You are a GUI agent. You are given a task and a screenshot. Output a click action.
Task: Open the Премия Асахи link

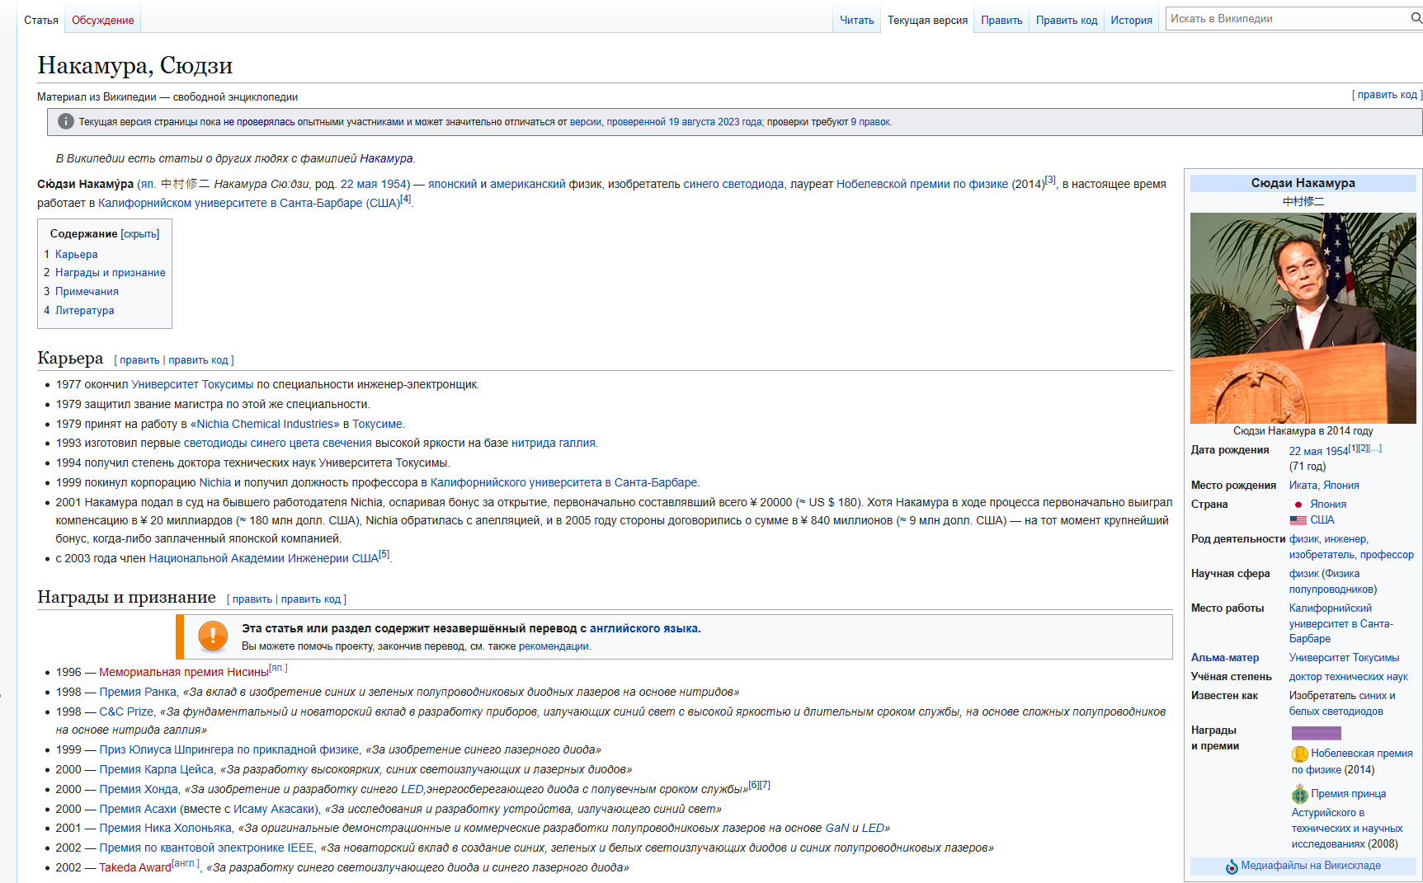pyautogui.click(x=138, y=810)
